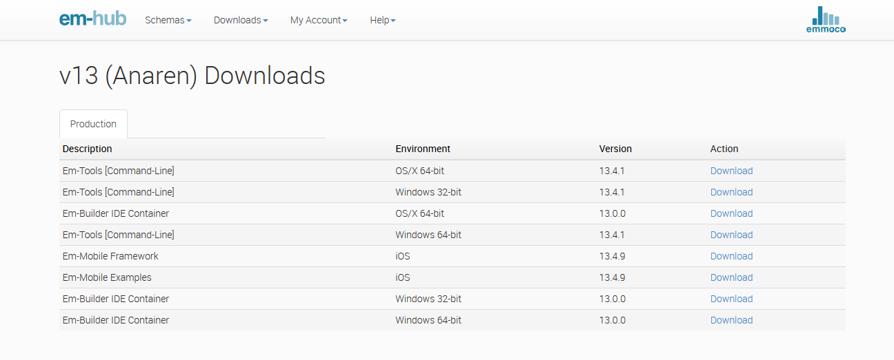894x360 pixels.
Task: Click the Em-Mobile Framework description cell
Action: click(110, 256)
